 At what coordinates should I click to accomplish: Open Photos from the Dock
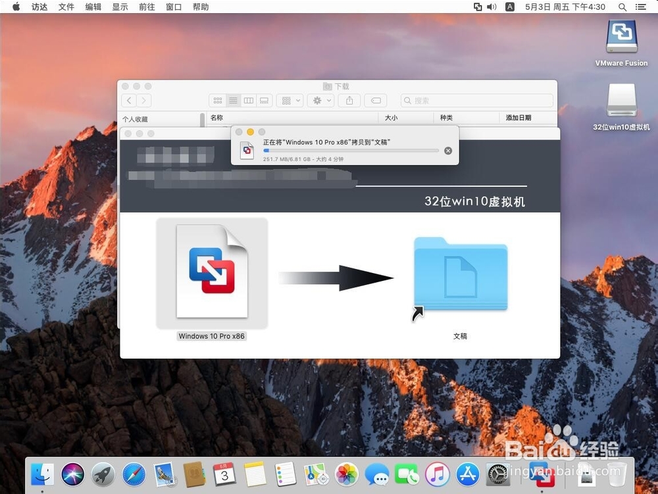[347, 475]
